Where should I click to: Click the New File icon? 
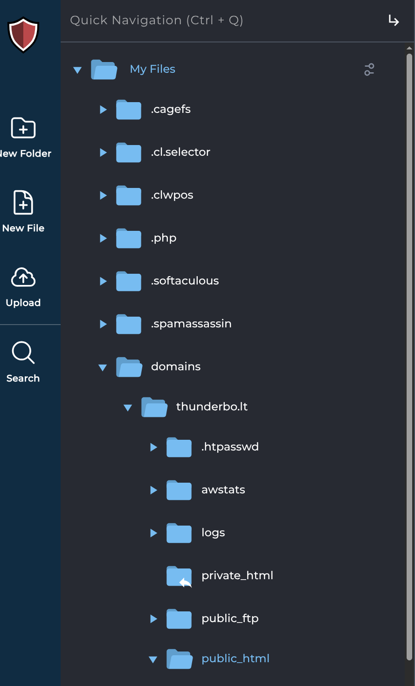[x=23, y=203]
